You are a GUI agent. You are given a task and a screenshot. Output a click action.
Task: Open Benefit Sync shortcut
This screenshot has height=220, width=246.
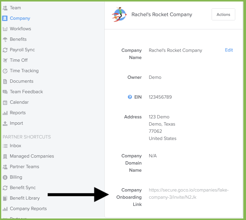tap(23, 188)
